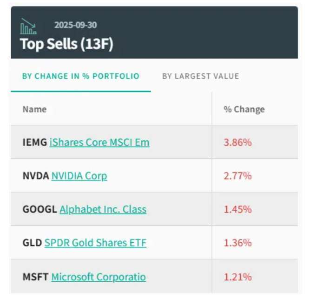The height and width of the screenshot is (299, 310).
Task: Open the iShares Core MSCI Em link
Action: 99,142
